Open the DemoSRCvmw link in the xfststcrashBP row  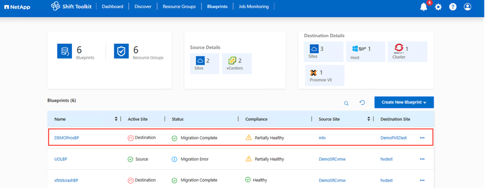332,180
